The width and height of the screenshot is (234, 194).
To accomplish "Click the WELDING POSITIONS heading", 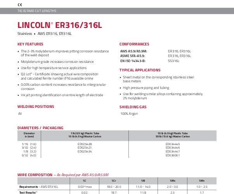I will click(x=36, y=106).
